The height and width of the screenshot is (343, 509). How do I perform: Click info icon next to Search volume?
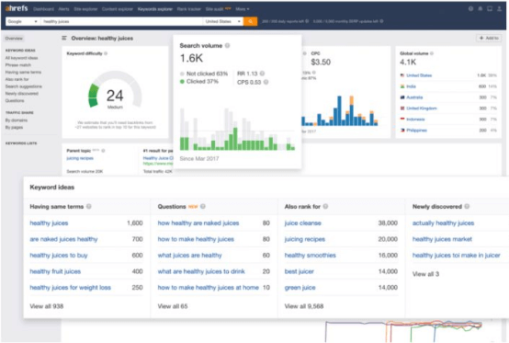tap(228, 45)
